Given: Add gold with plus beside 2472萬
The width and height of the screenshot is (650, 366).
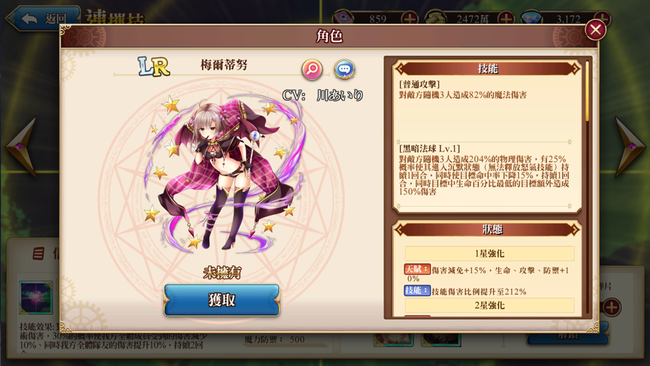Looking at the screenshot, I should 506,19.
